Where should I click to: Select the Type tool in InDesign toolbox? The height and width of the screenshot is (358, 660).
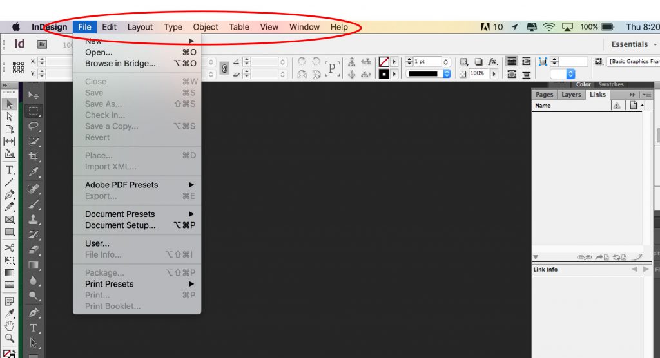click(x=9, y=170)
